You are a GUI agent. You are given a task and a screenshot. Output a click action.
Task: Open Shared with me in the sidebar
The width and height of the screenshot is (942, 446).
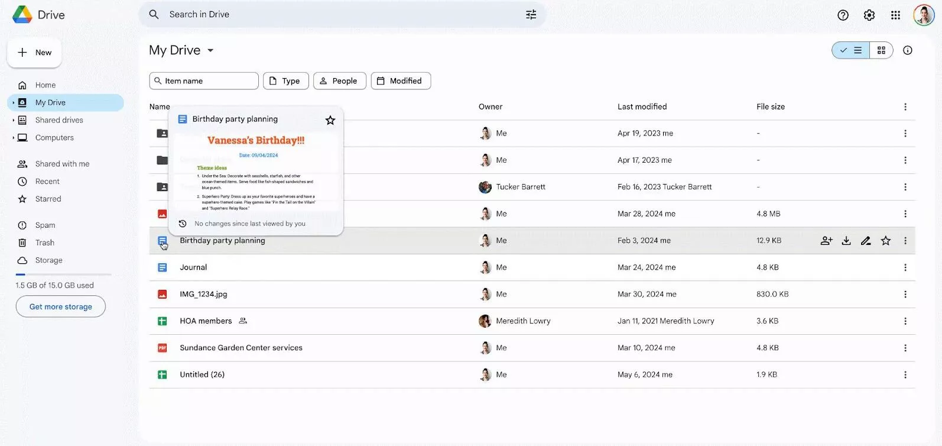coord(62,164)
